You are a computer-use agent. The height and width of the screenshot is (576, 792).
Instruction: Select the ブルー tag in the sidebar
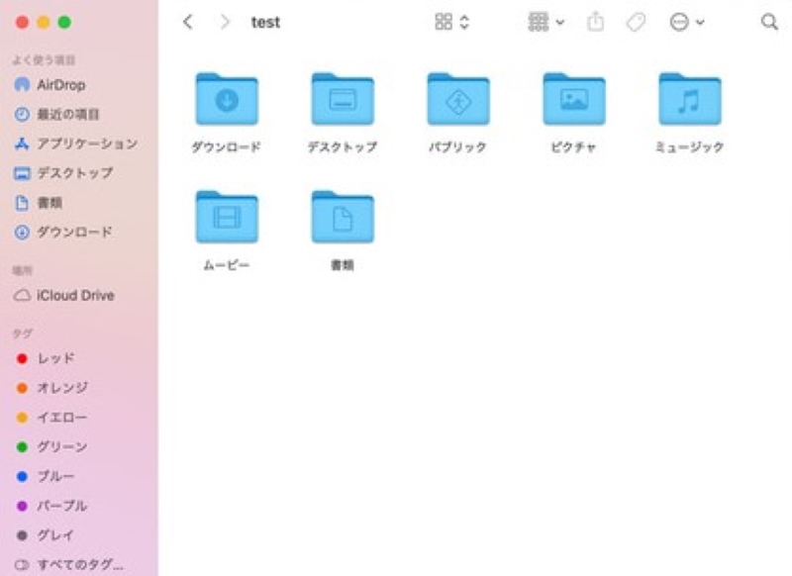tap(49, 477)
